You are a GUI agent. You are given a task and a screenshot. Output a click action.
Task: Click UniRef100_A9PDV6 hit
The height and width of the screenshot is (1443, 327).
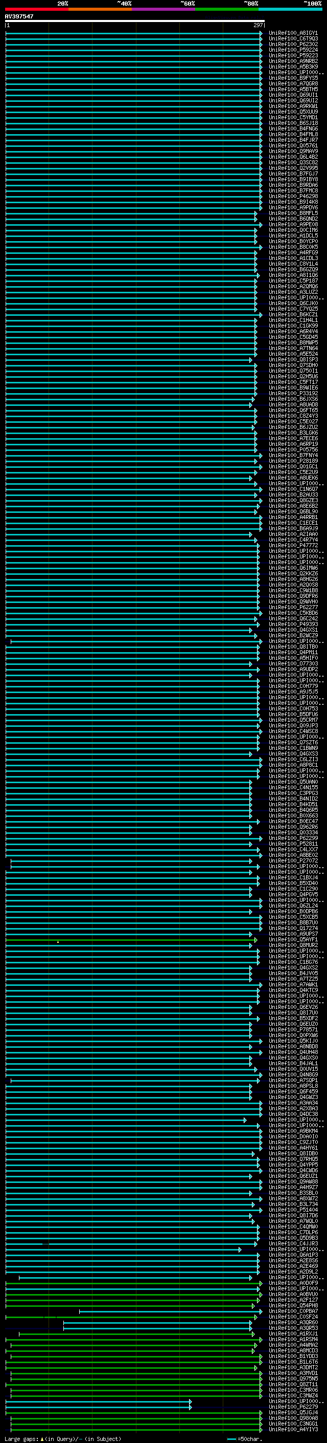(x=293, y=207)
